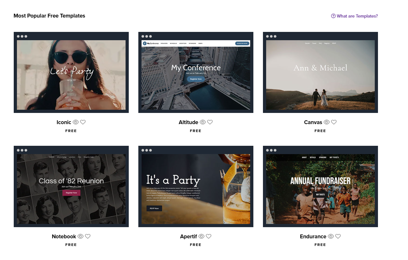This screenshot has height=260, width=408.
Task: Open the 'What are Templates?' help link
Action: pyautogui.click(x=355, y=16)
